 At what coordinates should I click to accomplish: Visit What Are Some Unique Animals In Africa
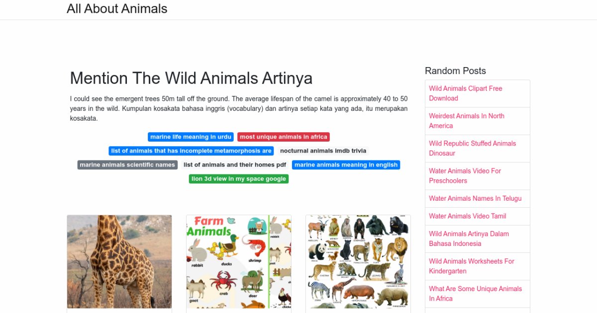[475, 293]
